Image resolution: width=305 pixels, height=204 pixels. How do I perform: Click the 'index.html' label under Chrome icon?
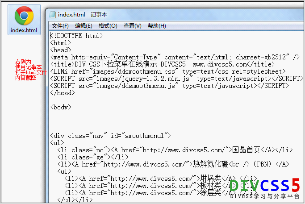click(24, 30)
